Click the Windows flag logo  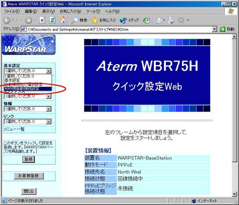pos(231,11)
